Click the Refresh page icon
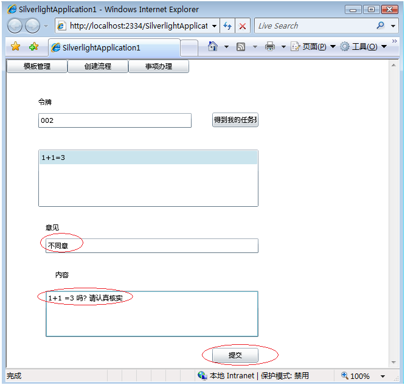Screen dimensions: 405x385 point(227,26)
